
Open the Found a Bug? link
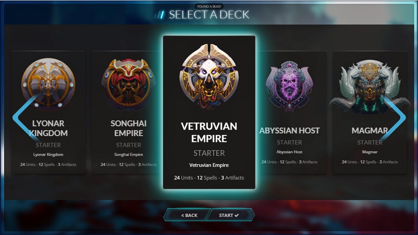209,6
